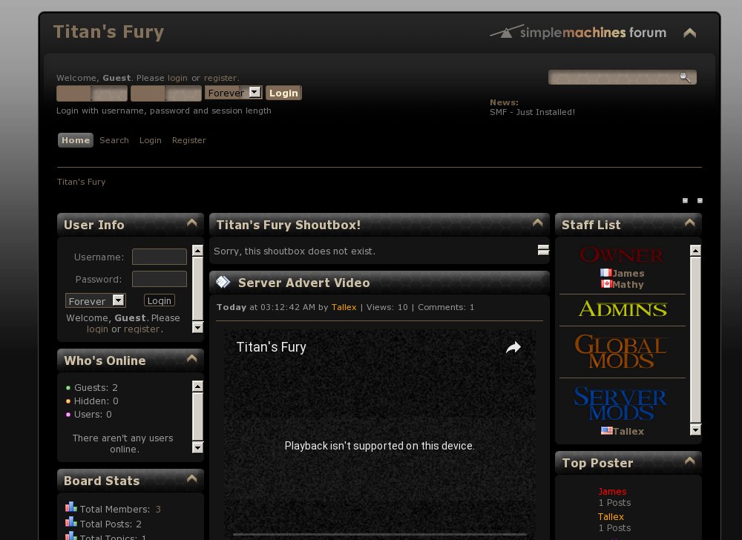Click the share arrow on the video

point(513,347)
